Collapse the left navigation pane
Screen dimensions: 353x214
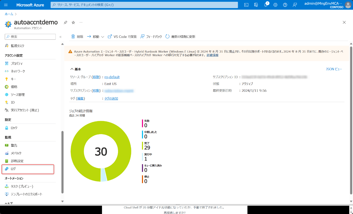(x=61, y=37)
